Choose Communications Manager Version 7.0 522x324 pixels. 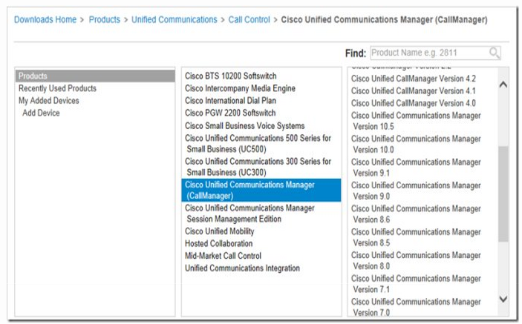[x=416, y=306]
